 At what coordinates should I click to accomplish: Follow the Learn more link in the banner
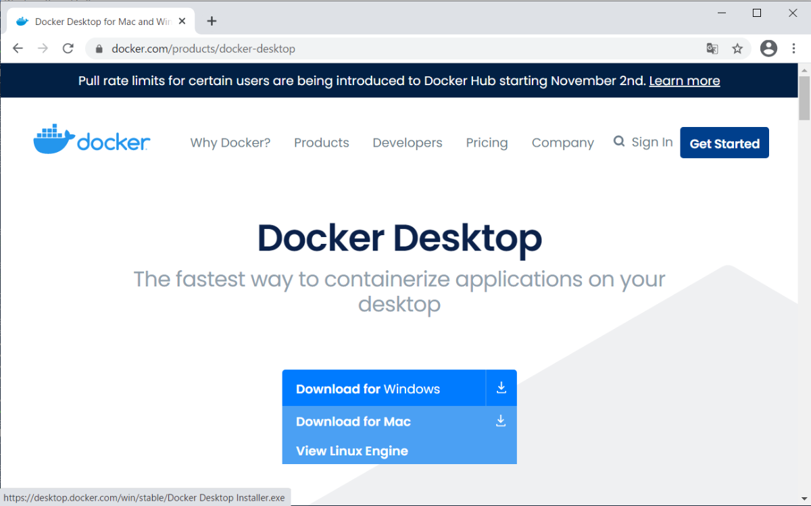click(685, 81)
